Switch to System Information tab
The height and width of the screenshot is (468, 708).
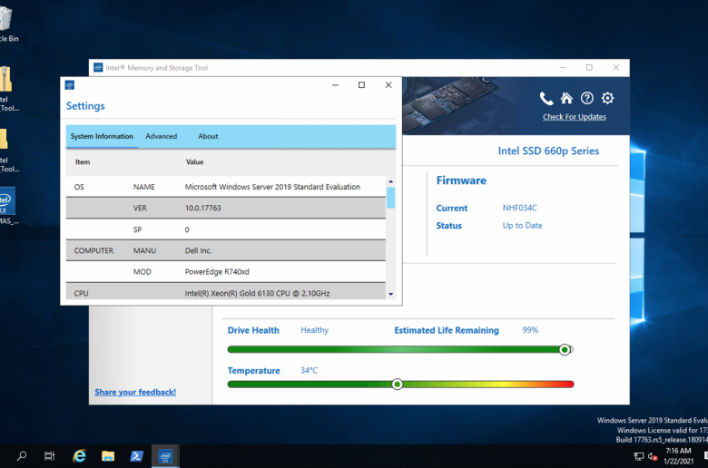[102, 136]
